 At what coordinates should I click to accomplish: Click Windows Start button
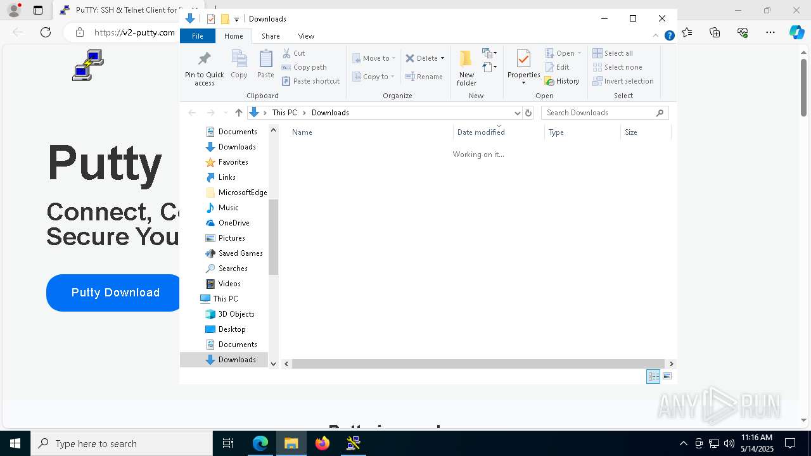coord(15,443)
